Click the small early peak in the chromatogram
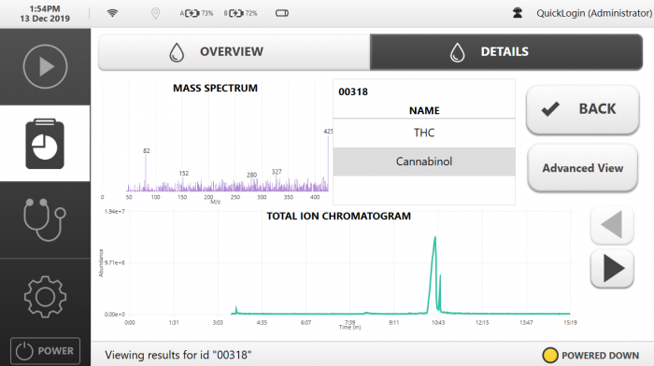654x366 pixels. [x=236, y=309]
